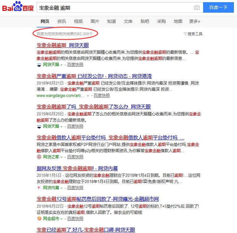The width and height of the screenshot is (237, 233).
Task: Click date 2018年8月21日 in second result
Action: click(50, 83)
